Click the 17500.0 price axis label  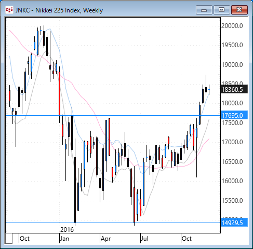[x=232, y=123]
